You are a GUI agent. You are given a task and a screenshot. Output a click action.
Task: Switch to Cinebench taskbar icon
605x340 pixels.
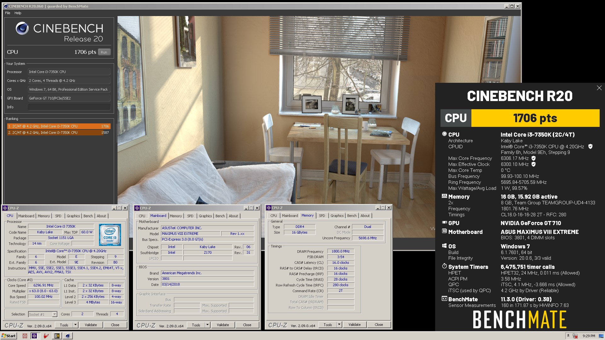tap(67, 336)
